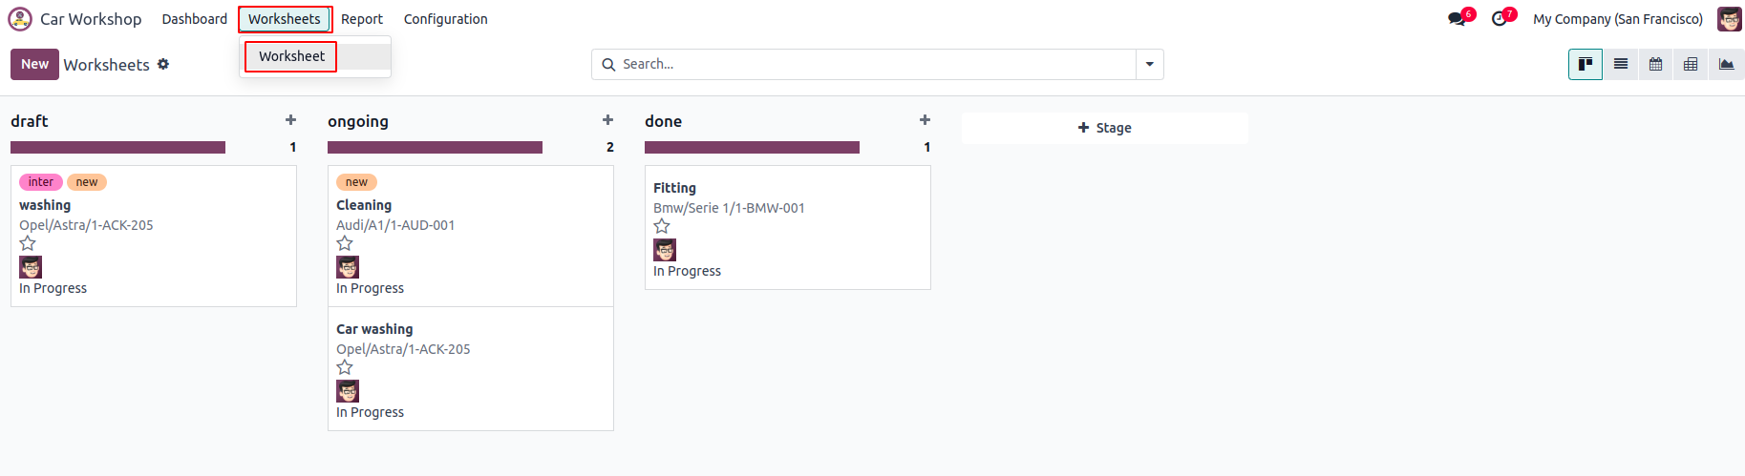
Task: Open the discuss messages icon
Action: click(1457, 19)
